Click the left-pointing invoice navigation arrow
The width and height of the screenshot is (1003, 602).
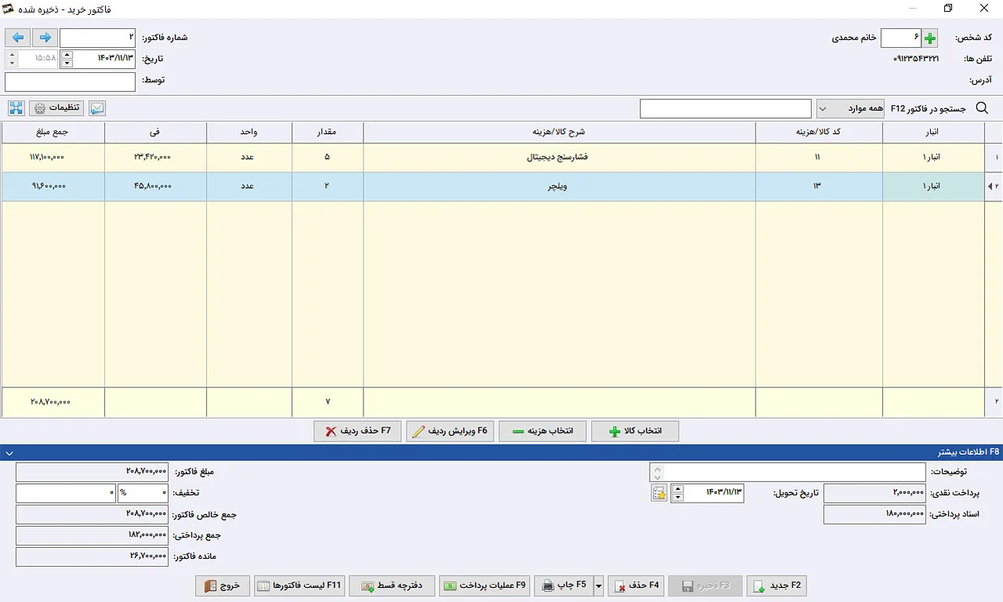18,38
